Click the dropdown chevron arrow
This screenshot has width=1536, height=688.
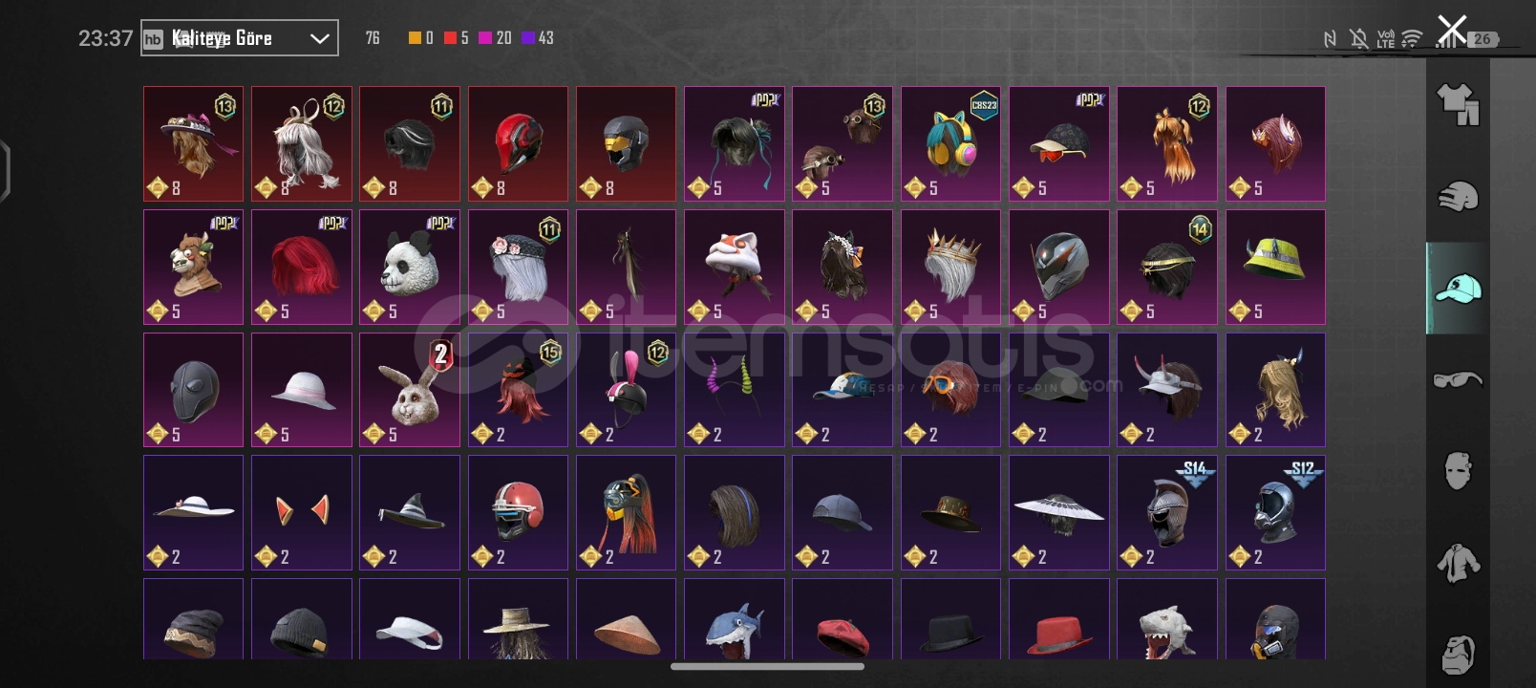click(x=319, y=38)
